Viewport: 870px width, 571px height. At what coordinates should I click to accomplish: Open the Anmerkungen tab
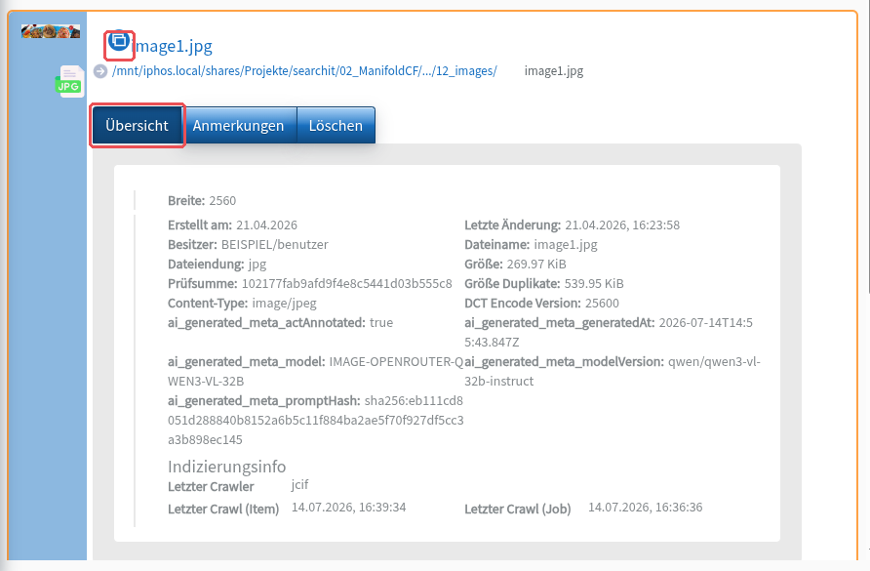tap(239, 126)
